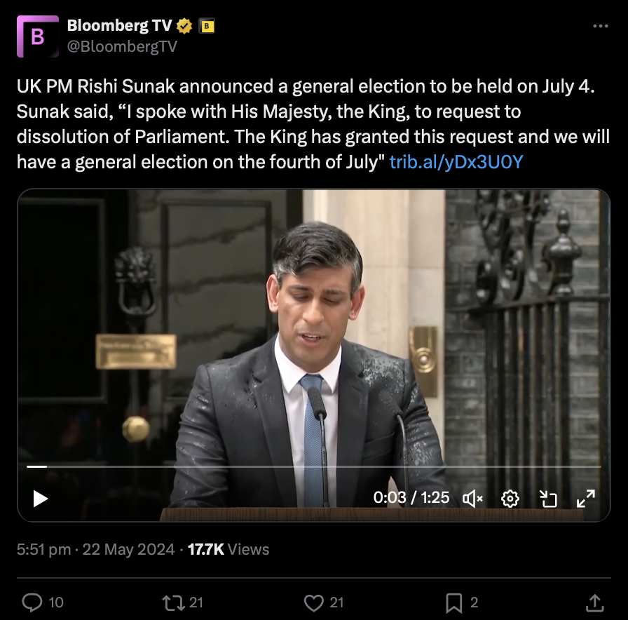
Task: Open Bloomberg TV profile name
Action: [119, 26]
